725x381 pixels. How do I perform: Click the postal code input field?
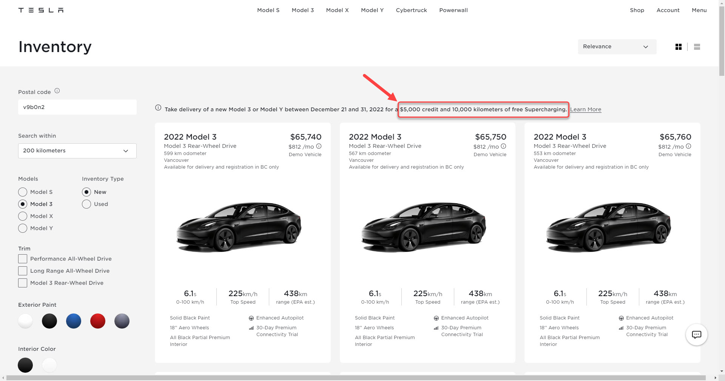point(77,107)
